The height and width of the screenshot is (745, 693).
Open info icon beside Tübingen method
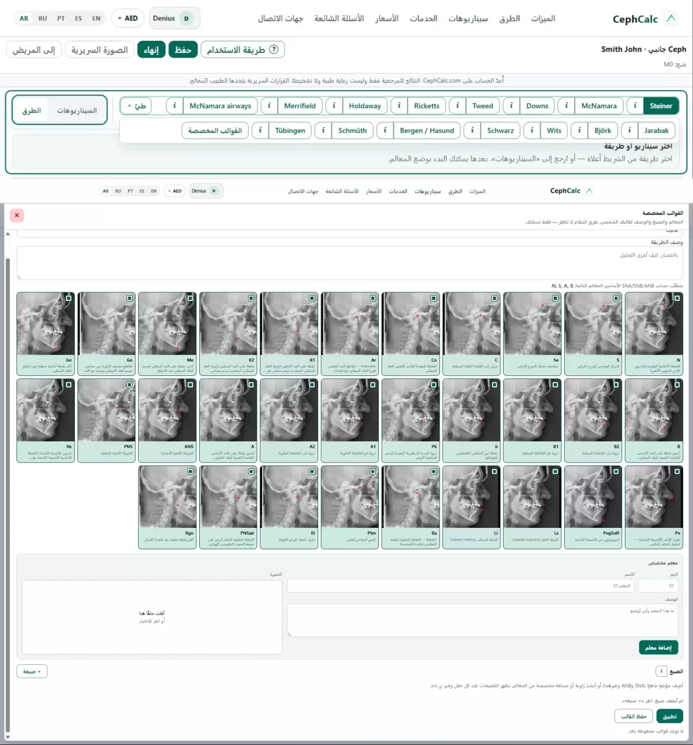click(x=260, y=131)
